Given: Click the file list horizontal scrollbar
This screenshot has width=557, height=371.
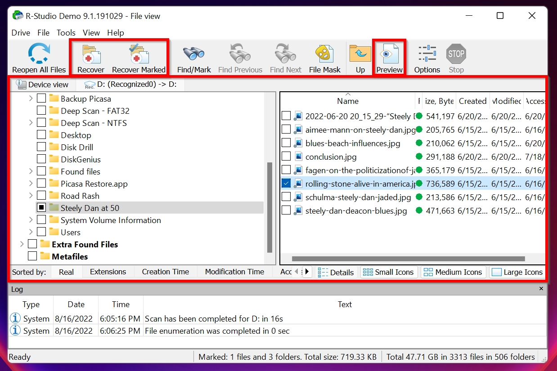Looking at the screenshot, I should (x=409, y=259).
